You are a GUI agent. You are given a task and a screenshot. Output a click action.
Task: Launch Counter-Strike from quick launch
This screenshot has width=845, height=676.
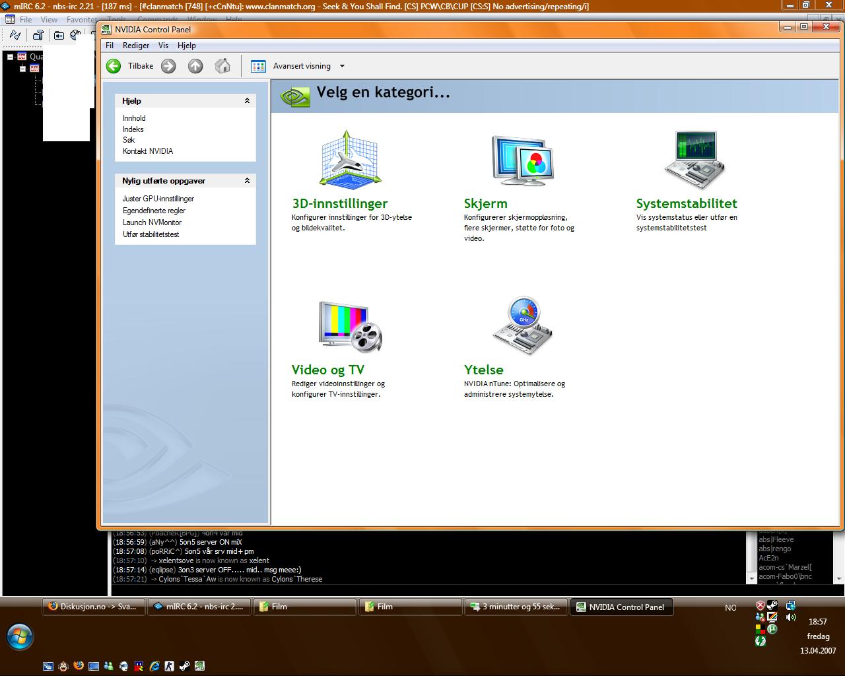[170, 665]
